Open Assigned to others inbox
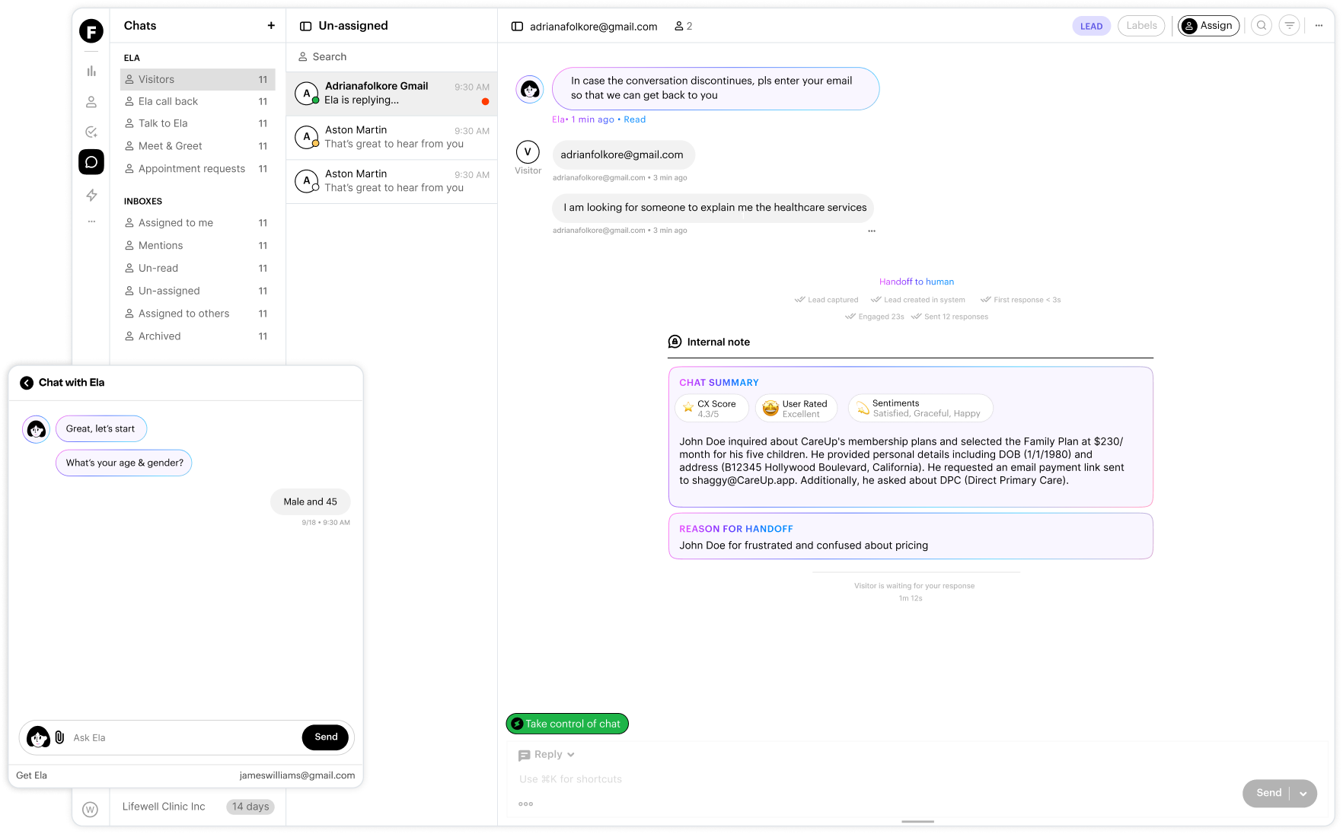 point(197,314)
